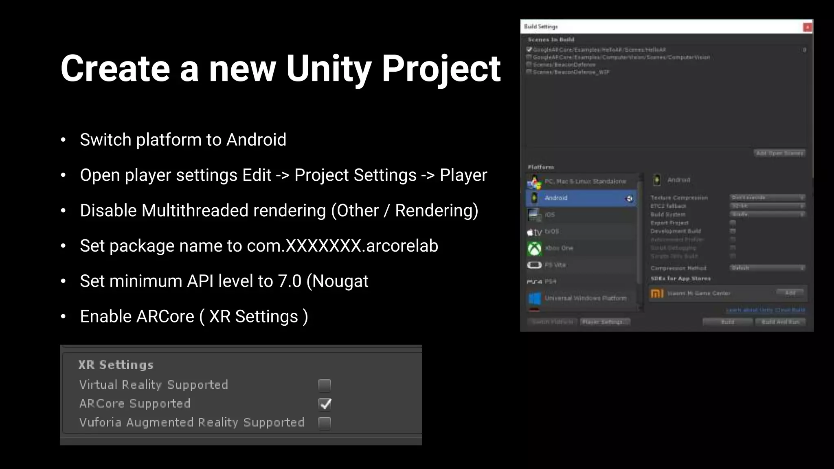Enable Vuforia Augmented Reality Supported
This screenshot has height=469, width=834.
[x=325, y=423]
